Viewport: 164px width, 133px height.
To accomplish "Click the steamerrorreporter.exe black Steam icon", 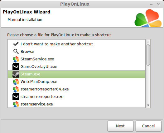I will 16,97.
